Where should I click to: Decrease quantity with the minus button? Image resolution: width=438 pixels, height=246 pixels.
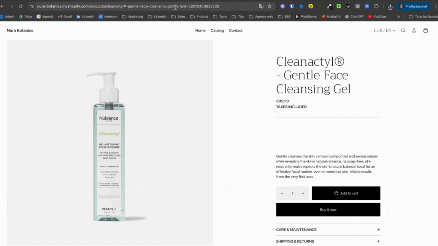pyautogui.click(x=282, y=193)
